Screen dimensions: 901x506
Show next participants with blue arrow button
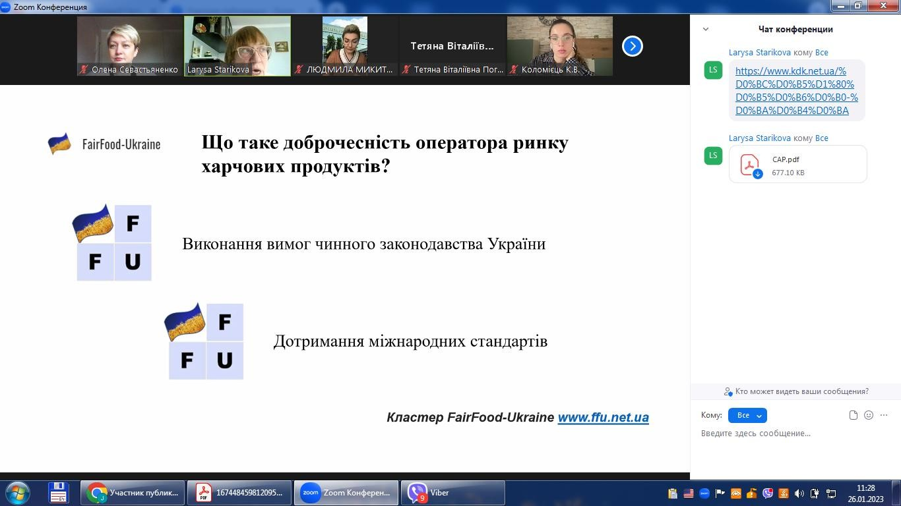(632, 46)
